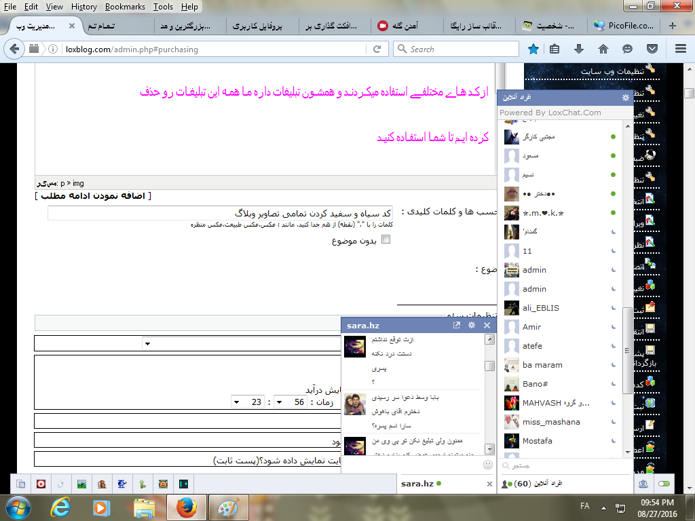Click the red record icon in bottom toolbar
This screenshot has height=521, width=695.
pyautogui.click(x=41, y=484)
